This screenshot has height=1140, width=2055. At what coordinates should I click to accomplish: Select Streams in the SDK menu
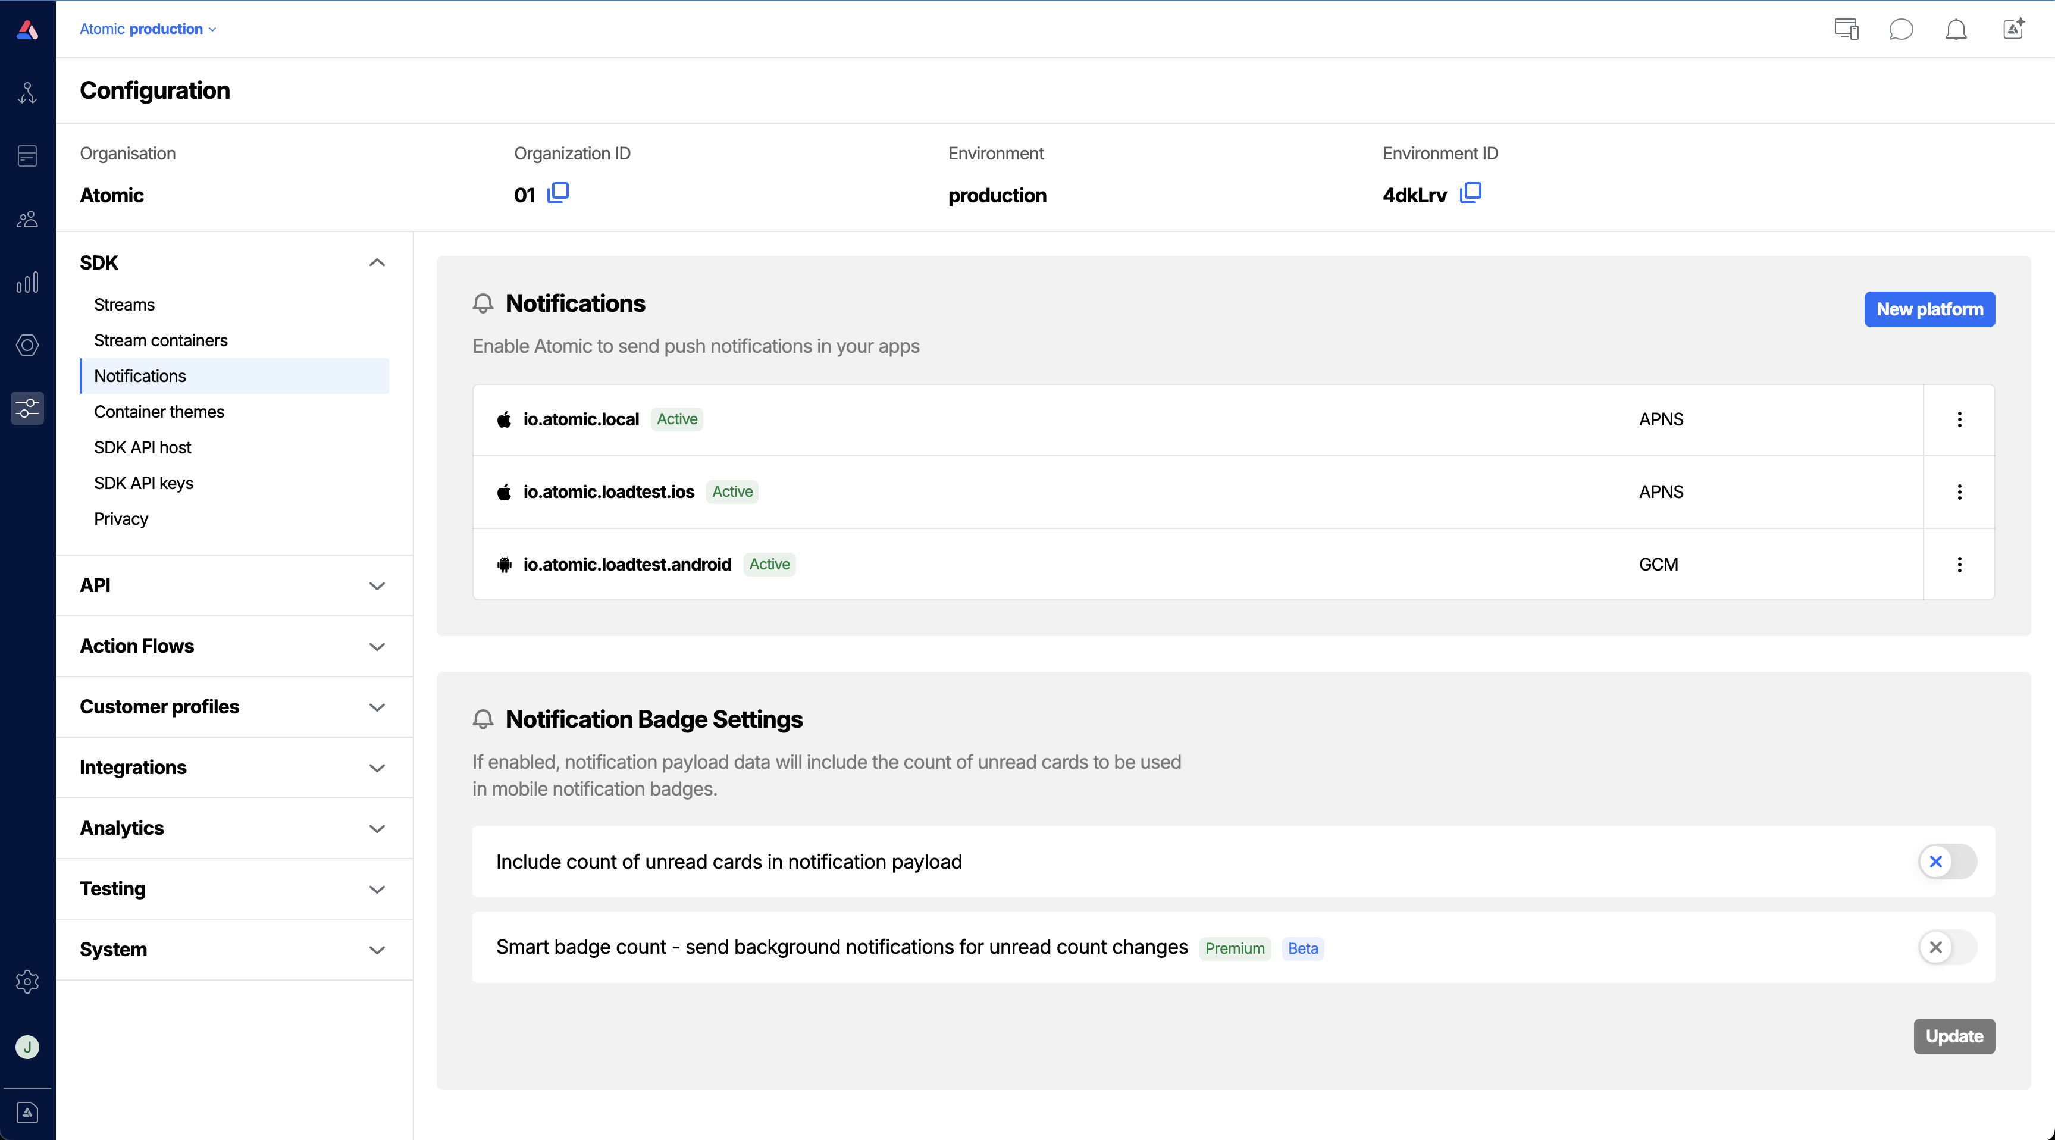coord(124,304)
